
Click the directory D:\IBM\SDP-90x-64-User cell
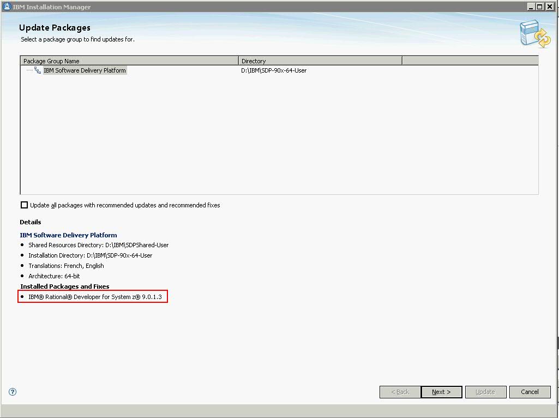(x=274, y=70)
